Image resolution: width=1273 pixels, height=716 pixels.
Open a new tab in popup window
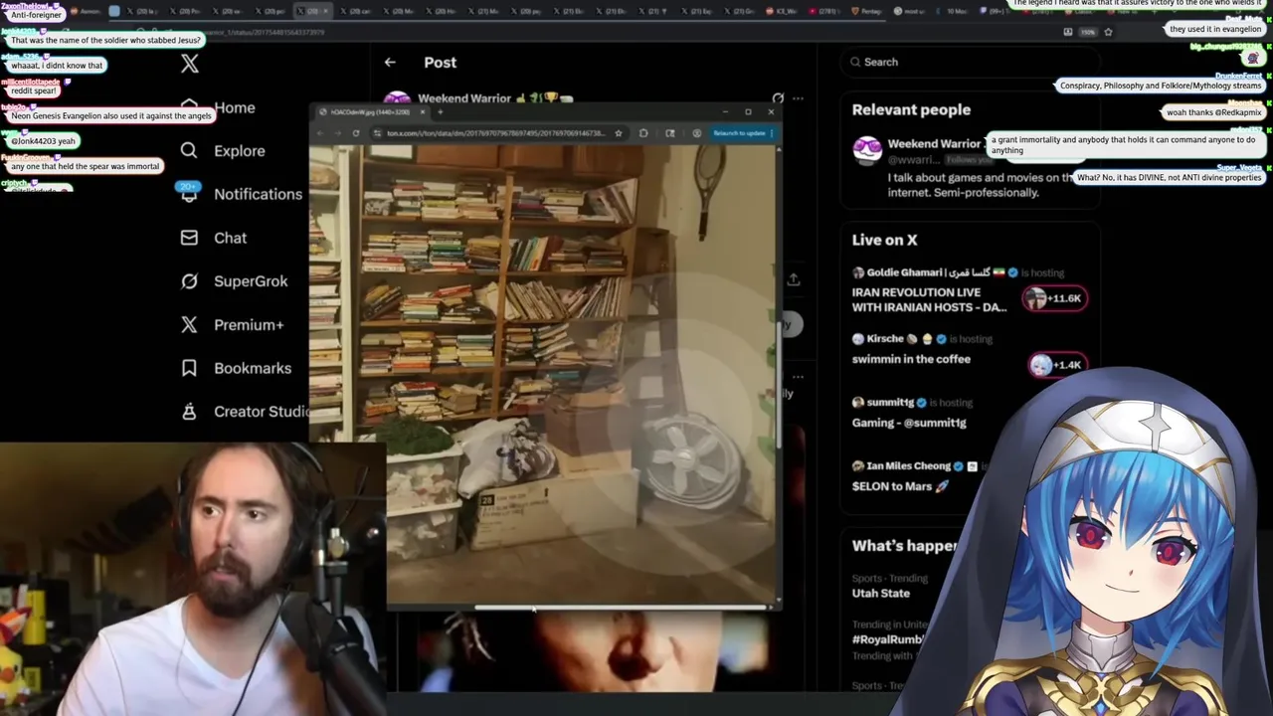[440, 112]
